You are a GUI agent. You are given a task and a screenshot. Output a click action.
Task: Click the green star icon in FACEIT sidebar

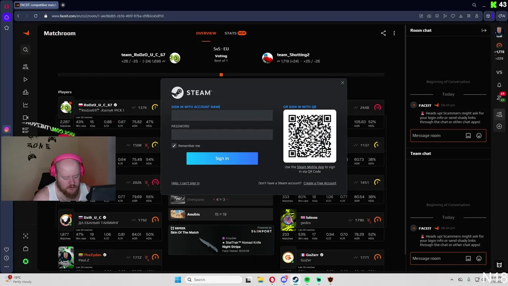point(25,261)
